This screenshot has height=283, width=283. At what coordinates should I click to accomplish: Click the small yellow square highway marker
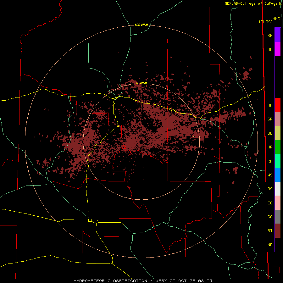pyautogui.click(x=90, y=220)
